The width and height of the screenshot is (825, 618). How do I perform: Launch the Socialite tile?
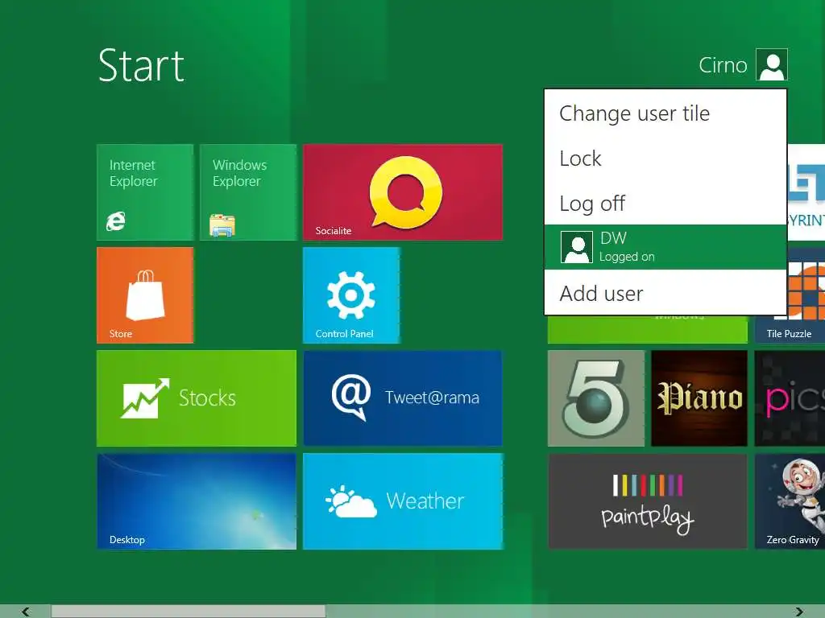click(x=403, y=192)
